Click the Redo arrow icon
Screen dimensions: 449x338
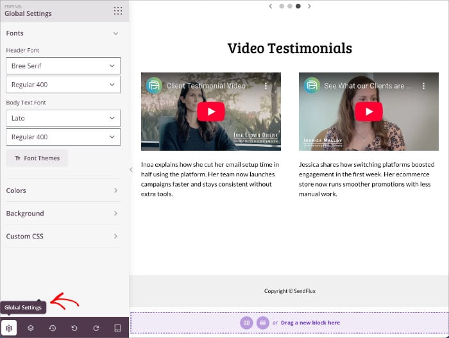[96, 328]
